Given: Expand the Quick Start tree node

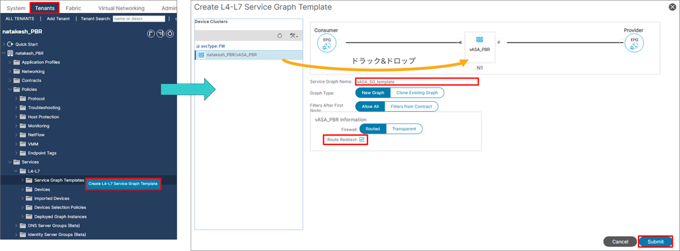Looking at the screenshot, I should (x=4, y=44).
